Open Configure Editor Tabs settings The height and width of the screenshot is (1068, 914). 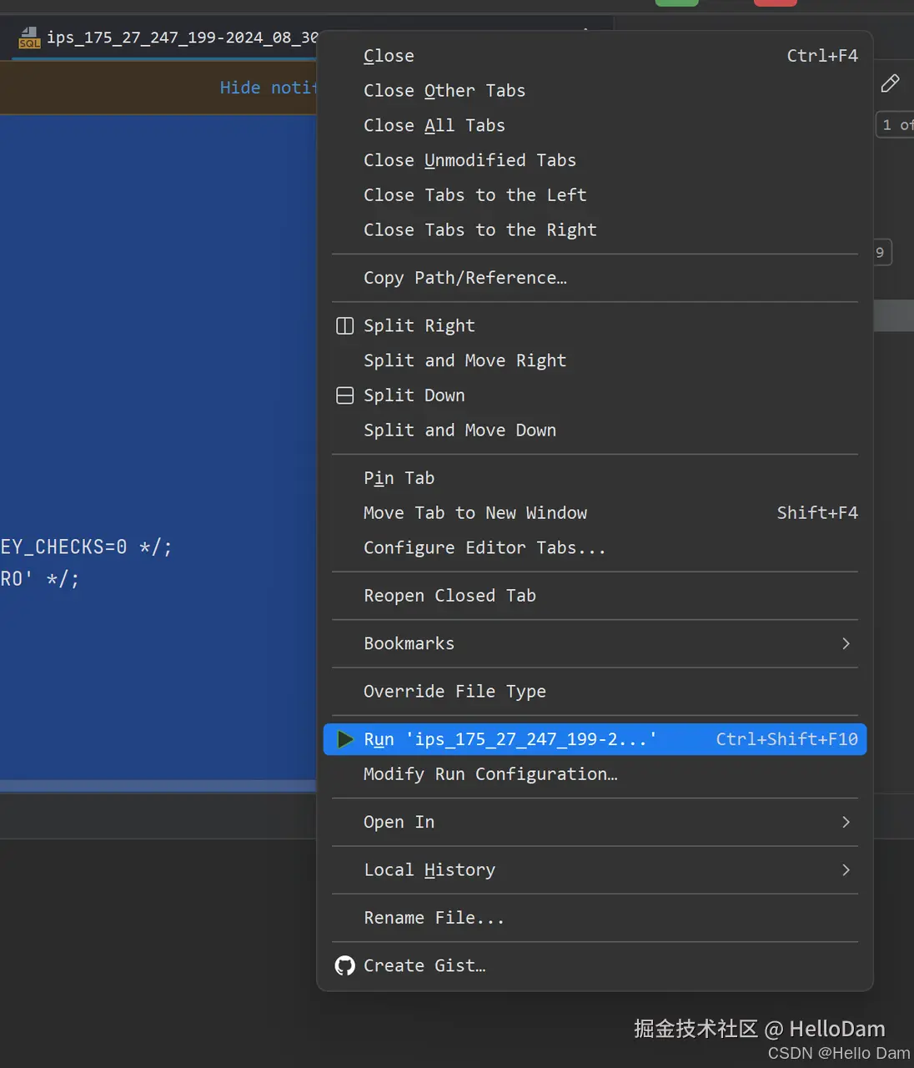pos(595,548)
